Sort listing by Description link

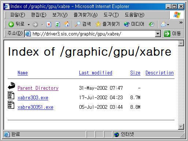tap(159, 73)
